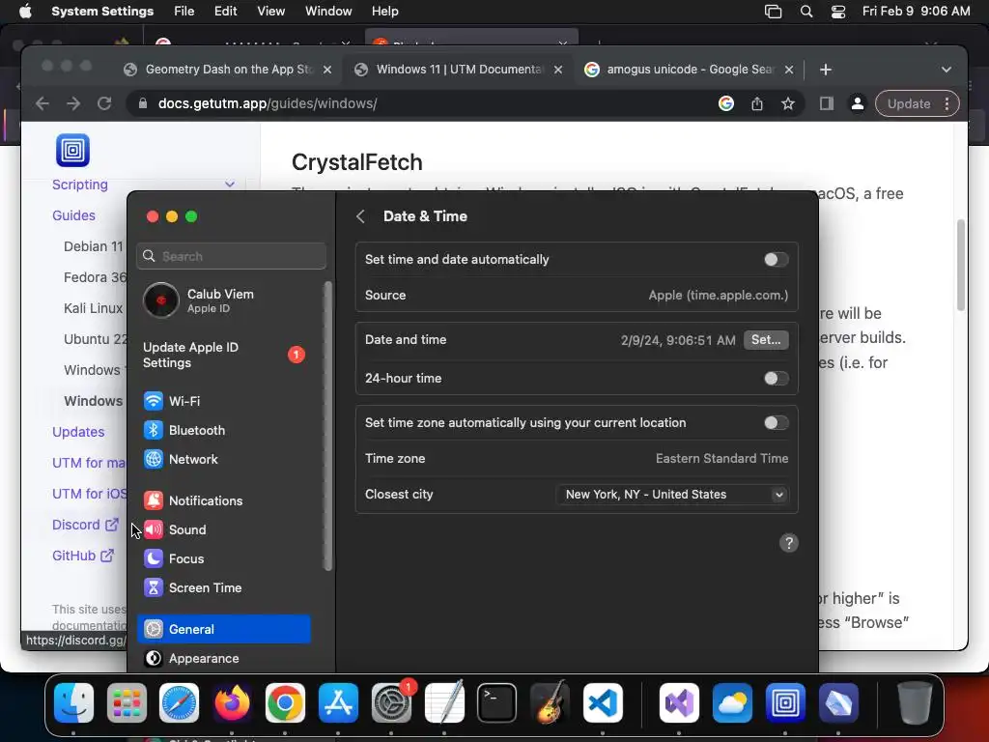The image size is (989, 742).
Task: Open the File menu
Action: coord(184,12)
